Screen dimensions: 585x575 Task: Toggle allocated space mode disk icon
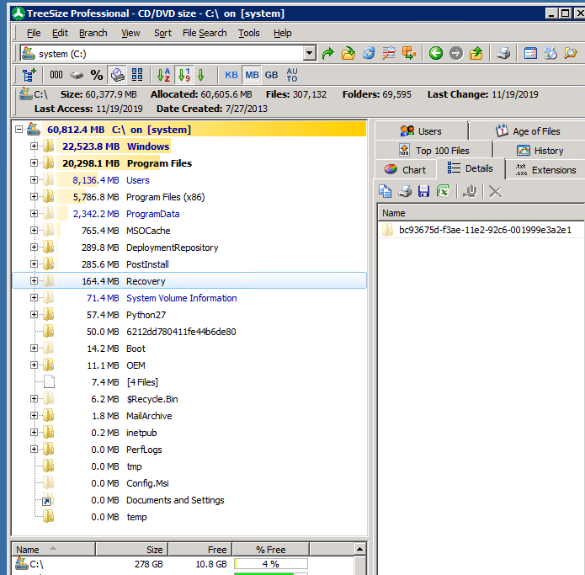77,75
